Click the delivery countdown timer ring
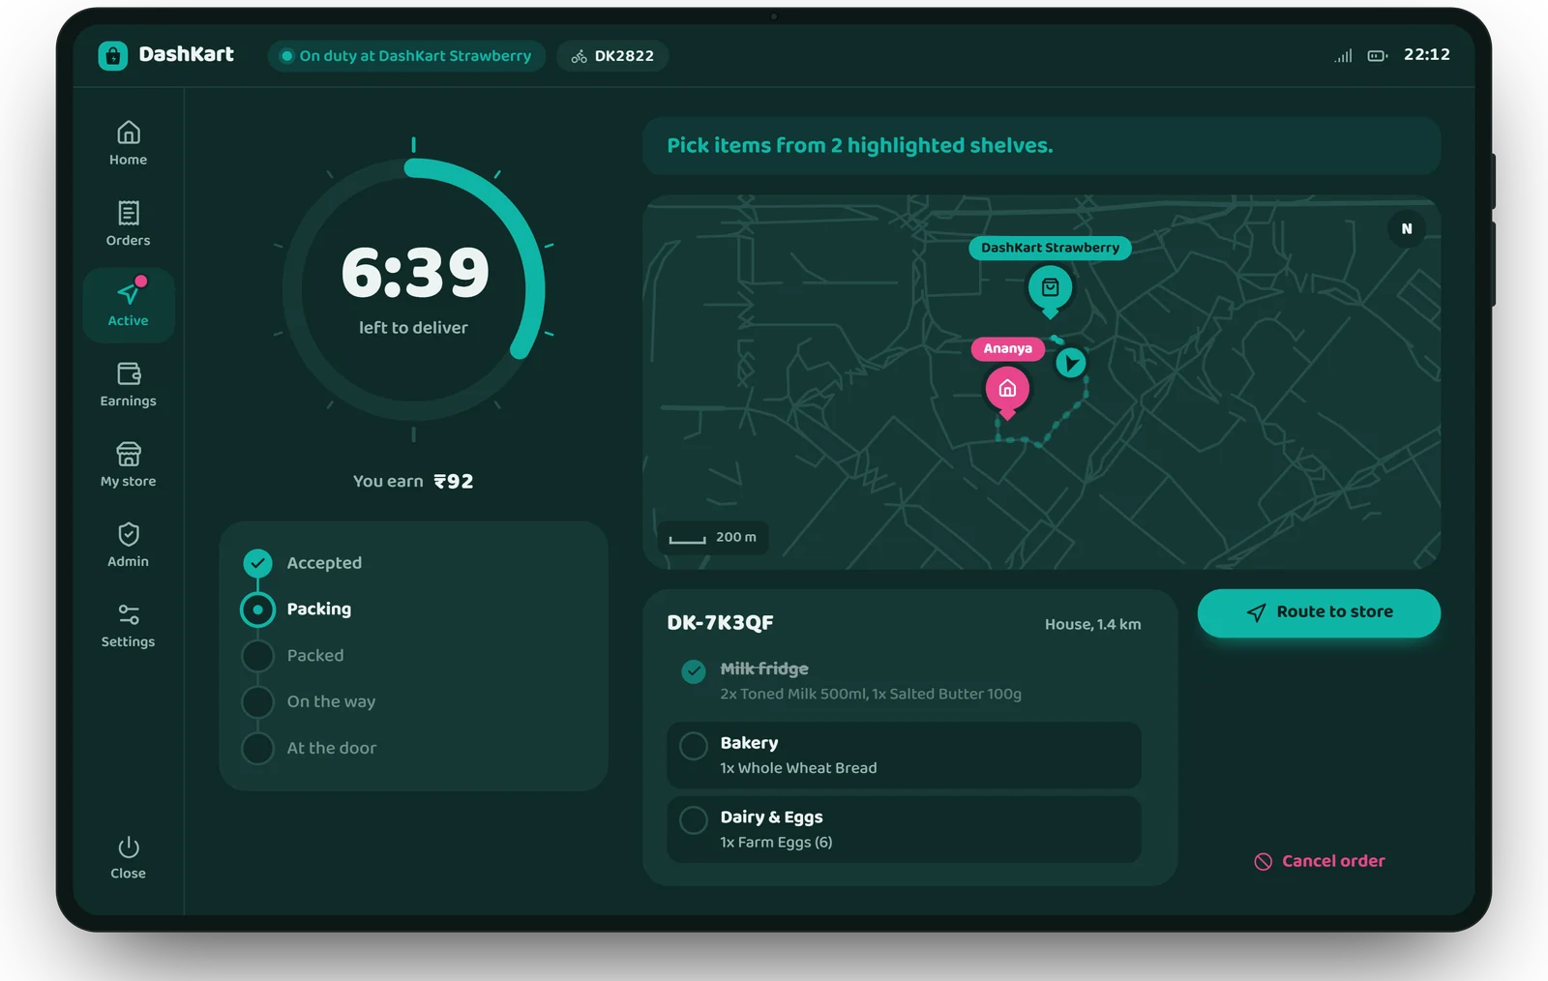 tap(414, 289)
